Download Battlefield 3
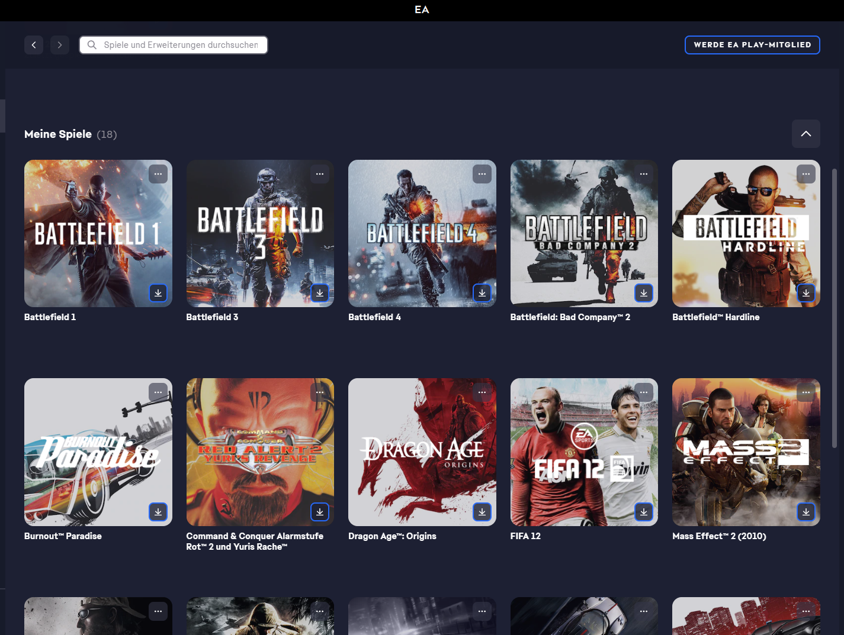Viewport: 844px width, 635px height. [320, 293]
